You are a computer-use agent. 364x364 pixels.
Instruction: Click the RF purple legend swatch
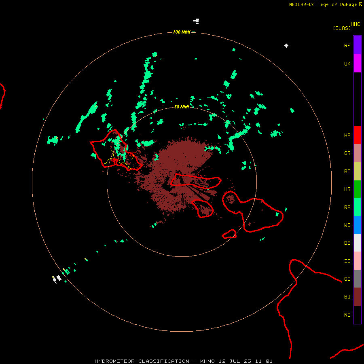click(x=357, y=45)
